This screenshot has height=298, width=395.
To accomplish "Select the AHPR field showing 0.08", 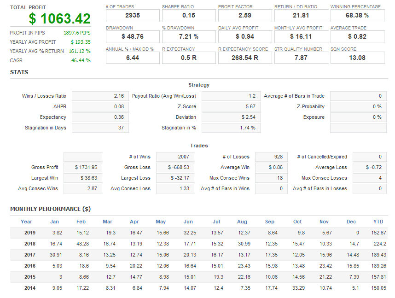I will tap(100, 107).
